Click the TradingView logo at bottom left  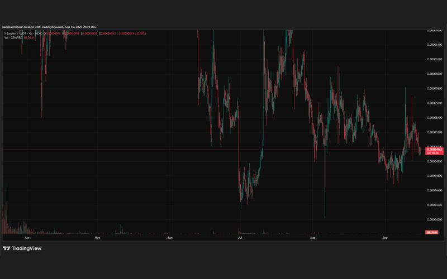[22, 248]
